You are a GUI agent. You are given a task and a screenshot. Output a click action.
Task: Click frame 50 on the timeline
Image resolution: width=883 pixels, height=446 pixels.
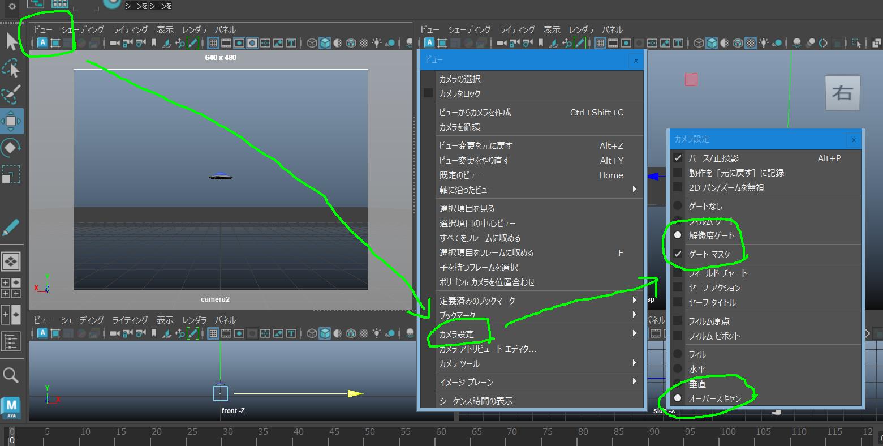[x=369, y=432]
